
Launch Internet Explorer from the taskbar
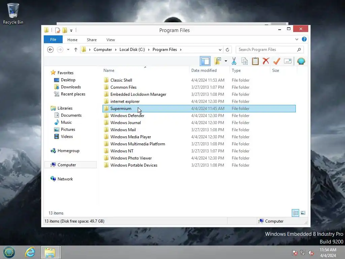click(x=30, y=252)
